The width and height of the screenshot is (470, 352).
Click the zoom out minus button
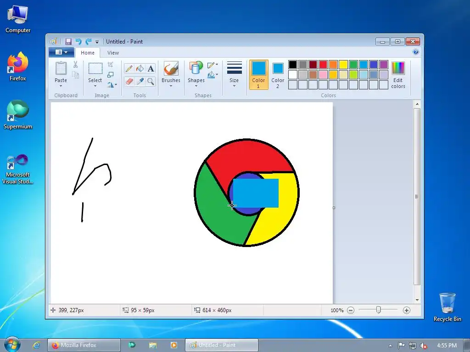351,310
